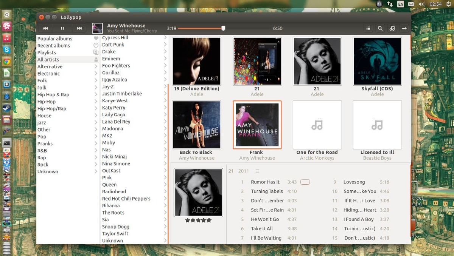The height and width of the screenshot is (256, 454).
Task: Open the Playlists view
Action: [67, 52]
